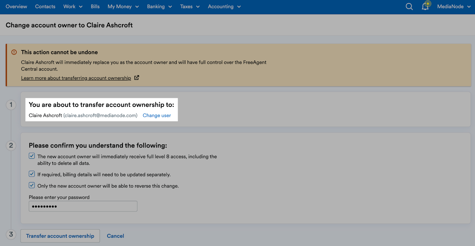This screenshot has height=246, width=475.
Task: Toggle the full level 8 access checkbox
Action: tap(32, 156)
